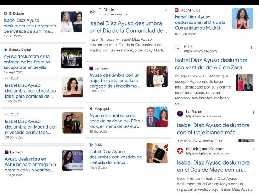Click the 'hace 20 horas' timestamp
The width and height of the screenshot is (259, 193).
coord(186,34)
